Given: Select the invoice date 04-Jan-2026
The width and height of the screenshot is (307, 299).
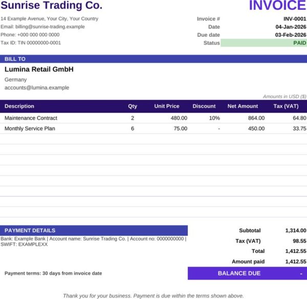Looking at the screenshot, I should tap(291, 27).
